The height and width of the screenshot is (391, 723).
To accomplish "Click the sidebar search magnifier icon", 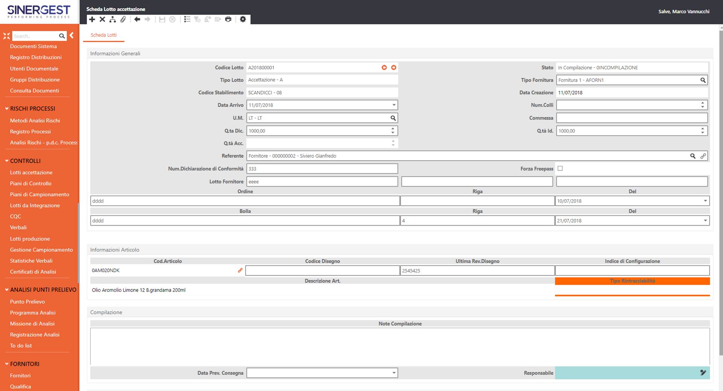I will pos(62,36).
